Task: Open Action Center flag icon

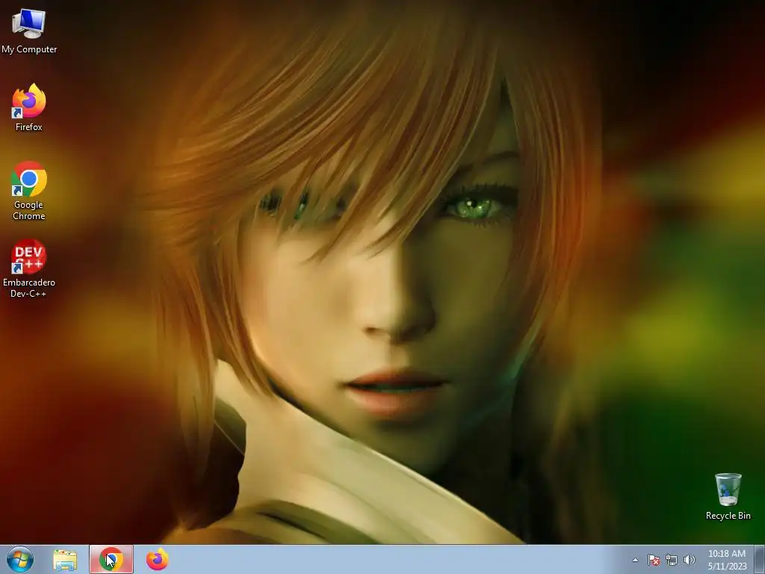Action: (x=653, y=560)
